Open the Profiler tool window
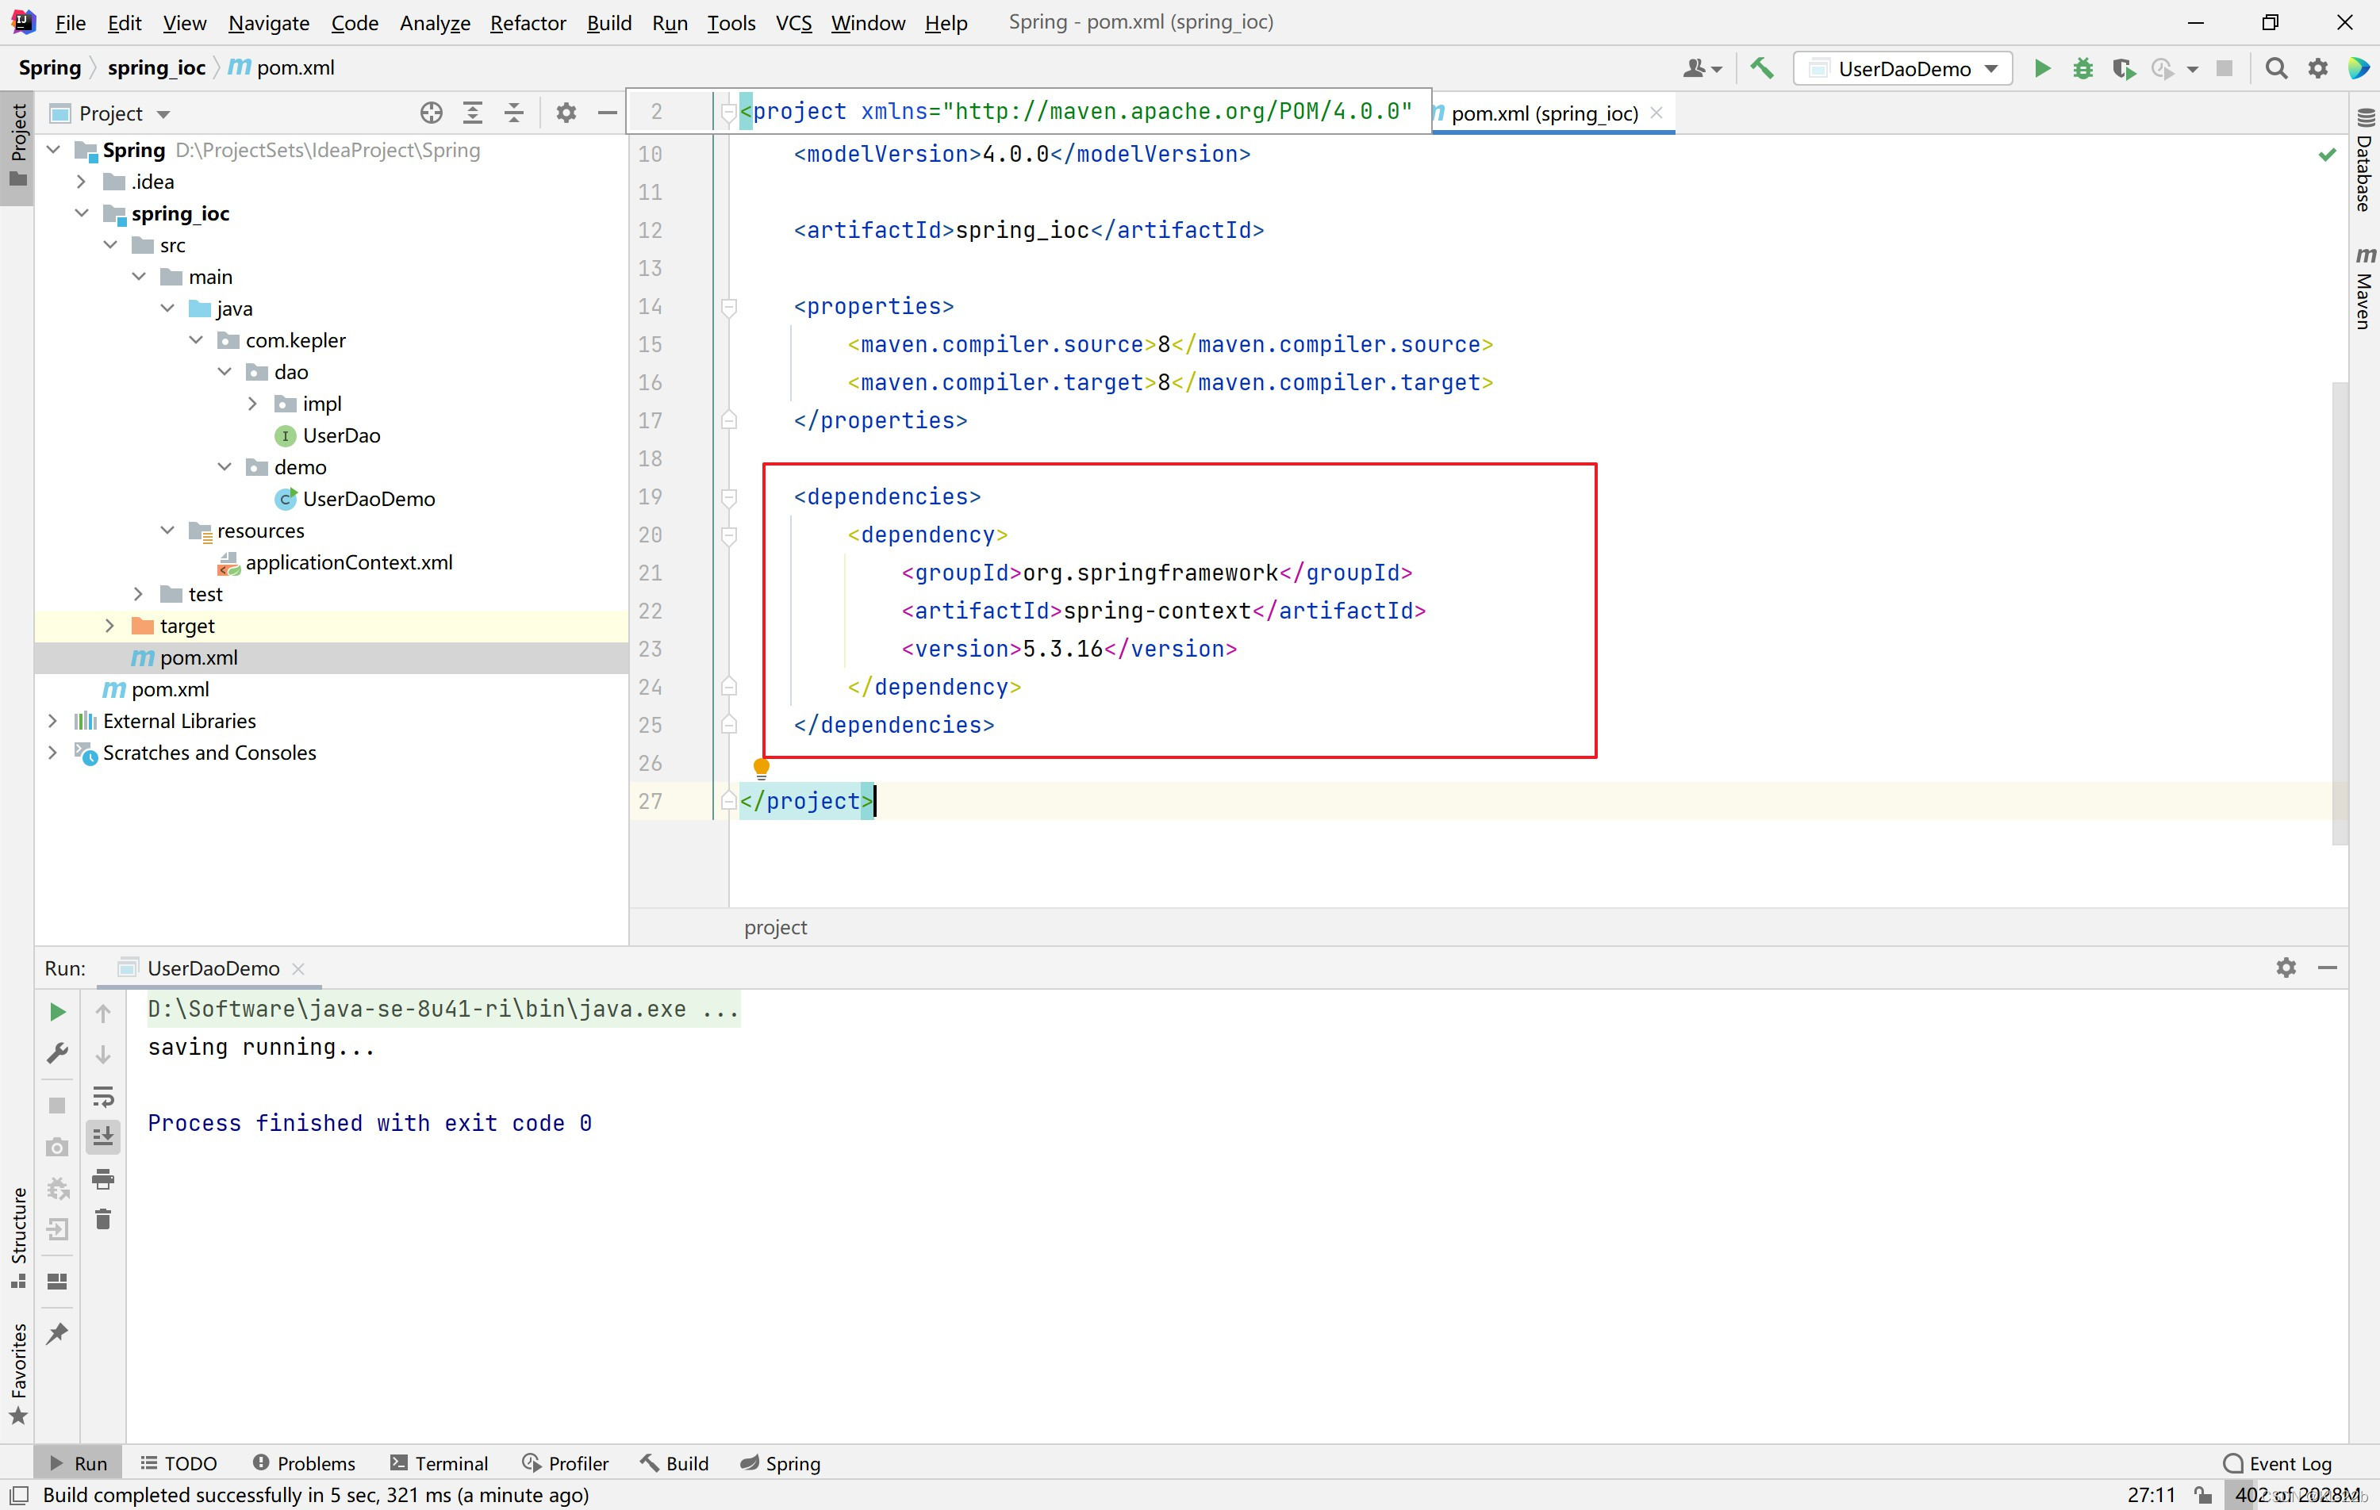The width and height of the screenshot is (2380, 1510). tap(566, 1463)
